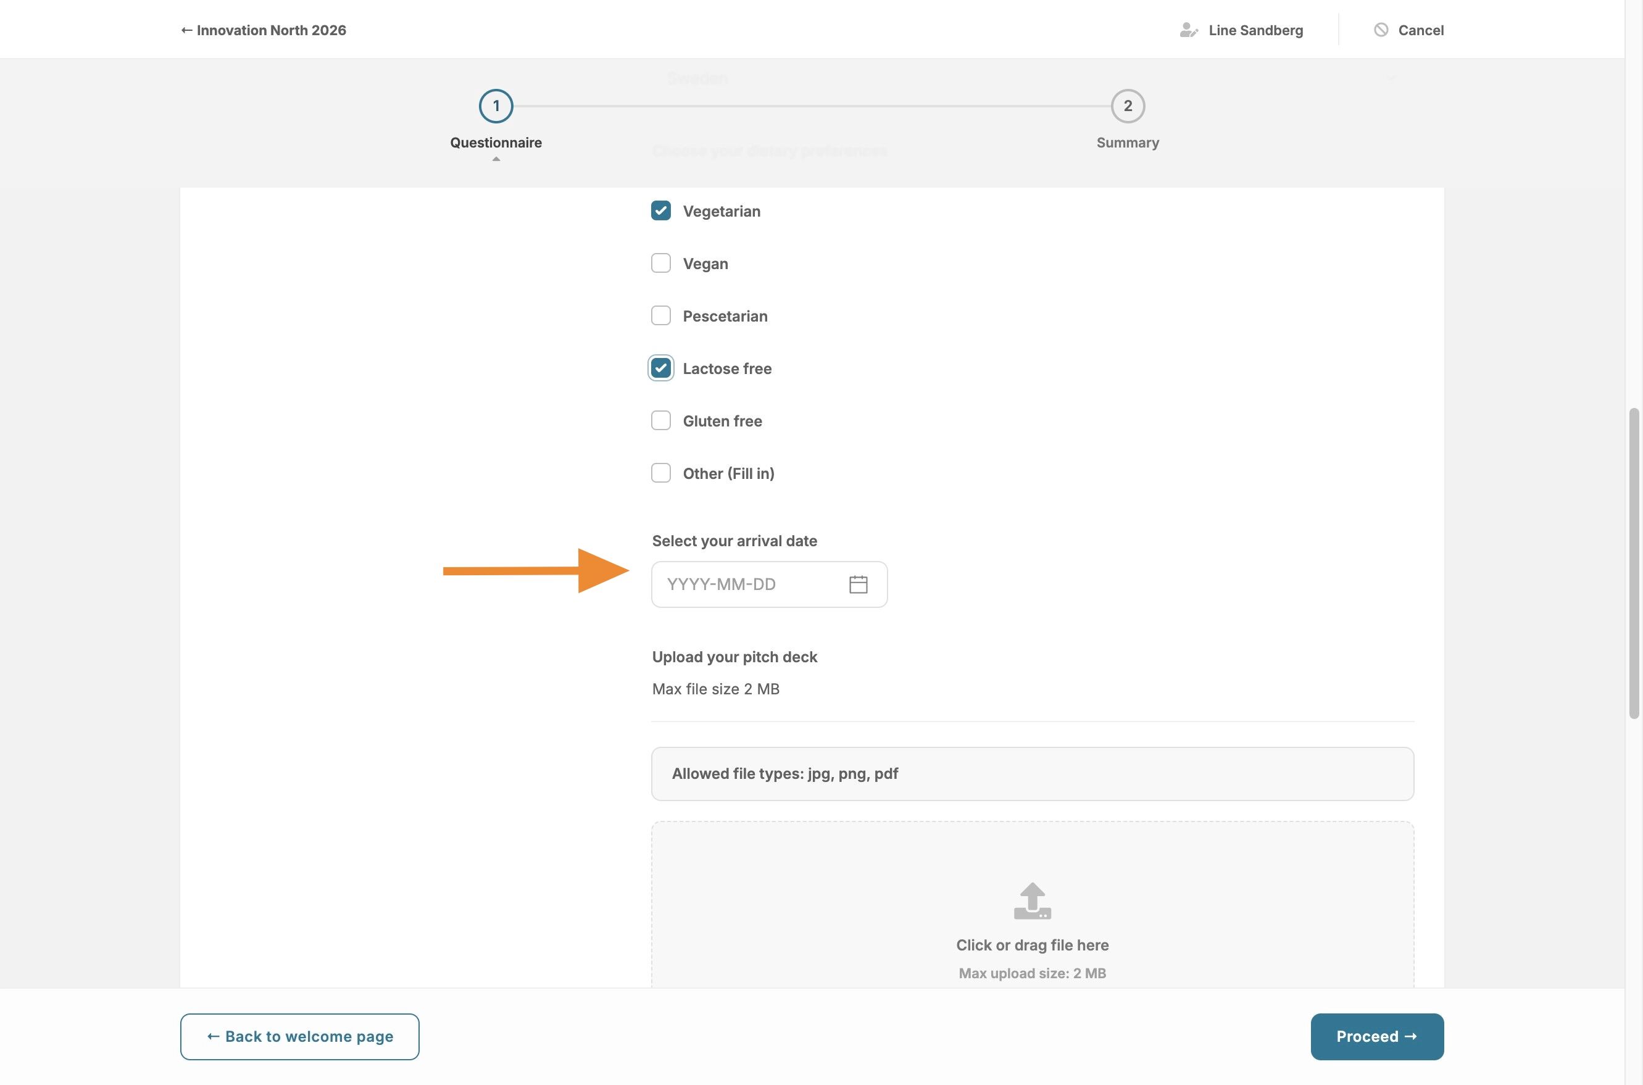The image size is (1643, 1085).
Task: Enable the Pescetarian option
Action: click(x=660, y=316)
